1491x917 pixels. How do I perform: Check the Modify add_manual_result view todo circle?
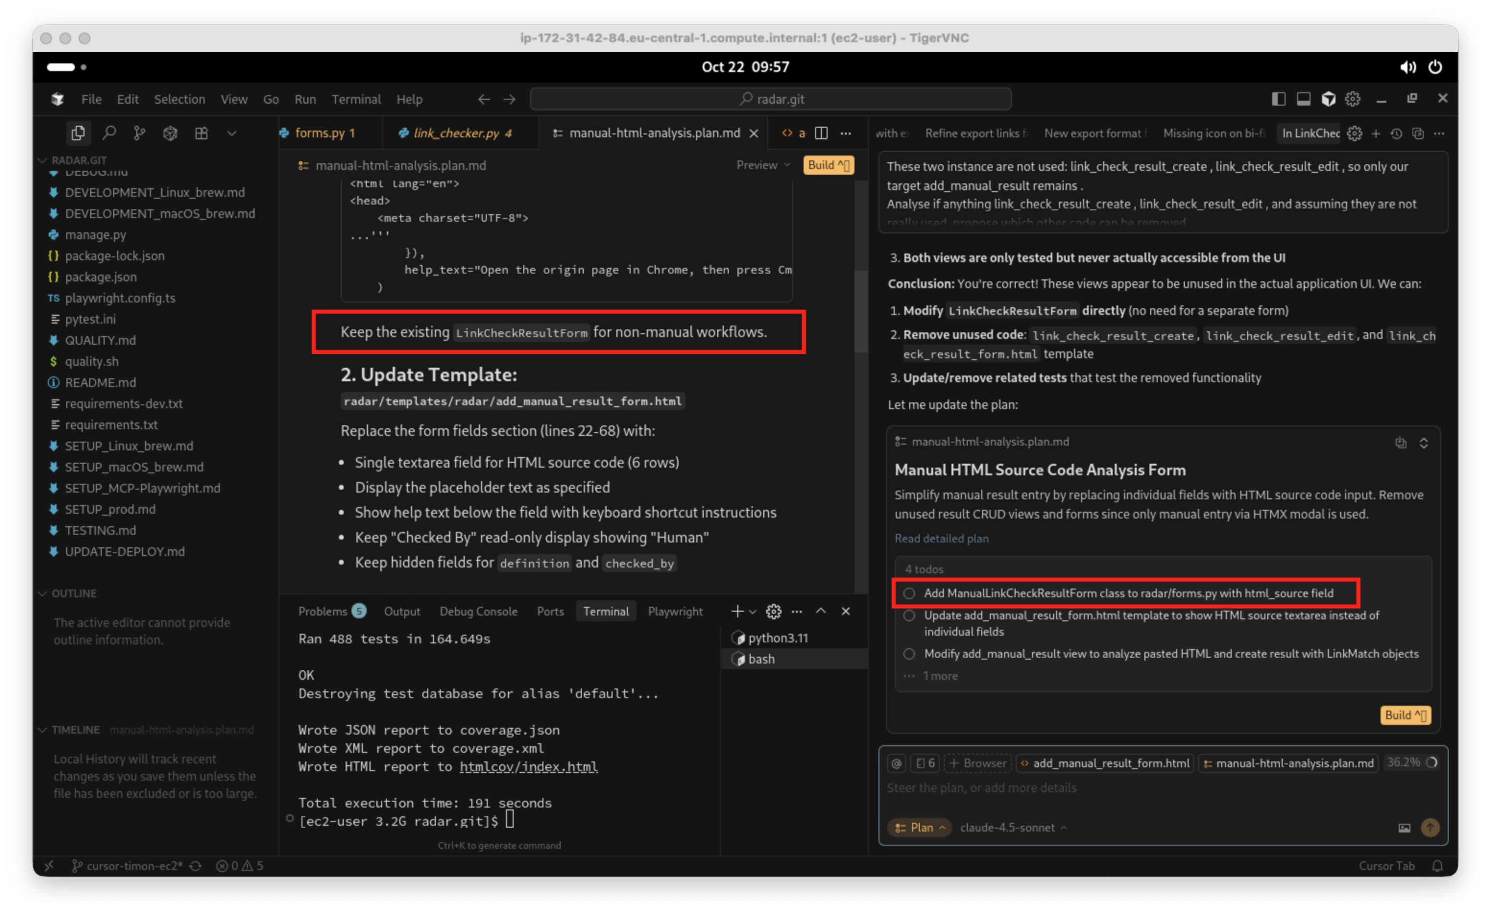point(909,654)
